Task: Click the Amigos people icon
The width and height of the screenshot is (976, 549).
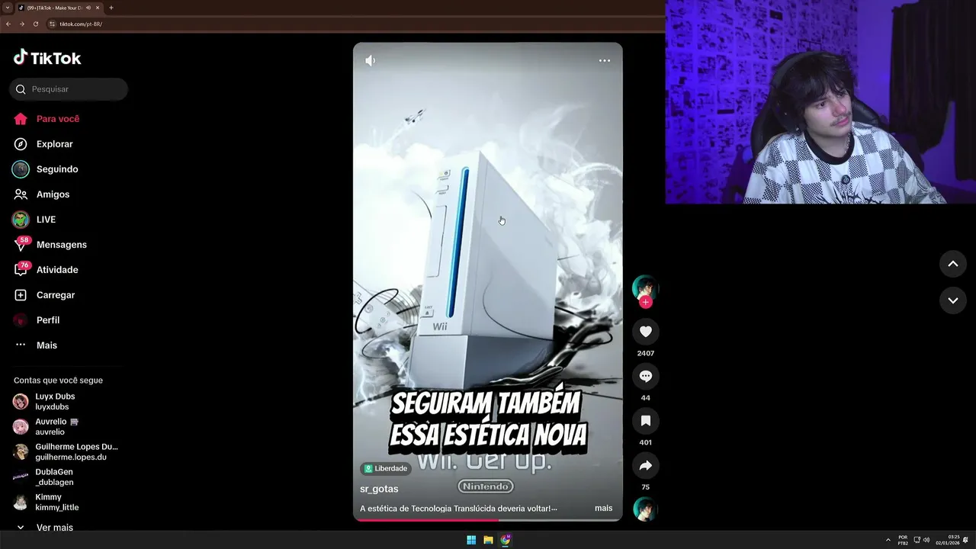Action: point(21,194)
